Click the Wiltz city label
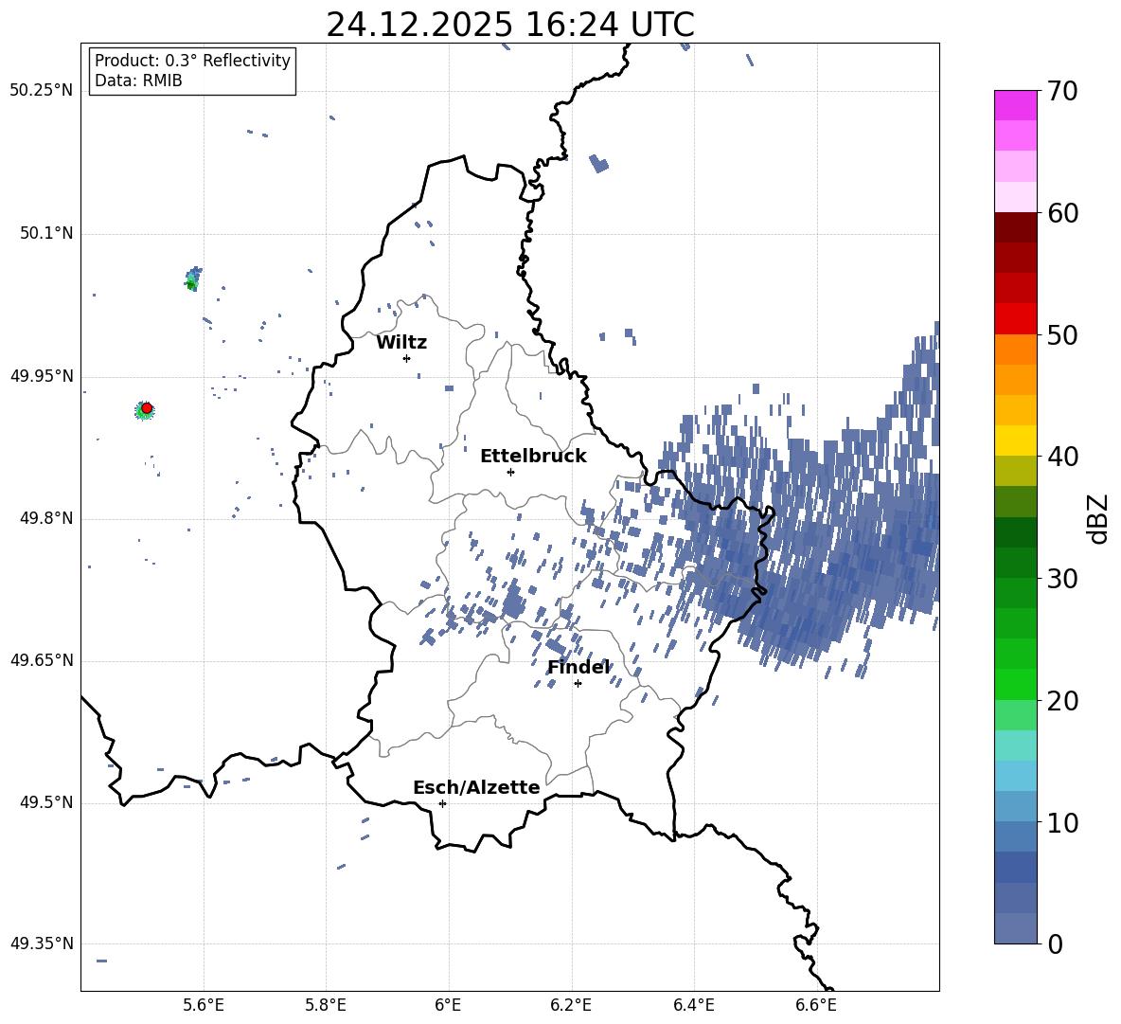1121x1024 pixels. click(x=401, y=343)
